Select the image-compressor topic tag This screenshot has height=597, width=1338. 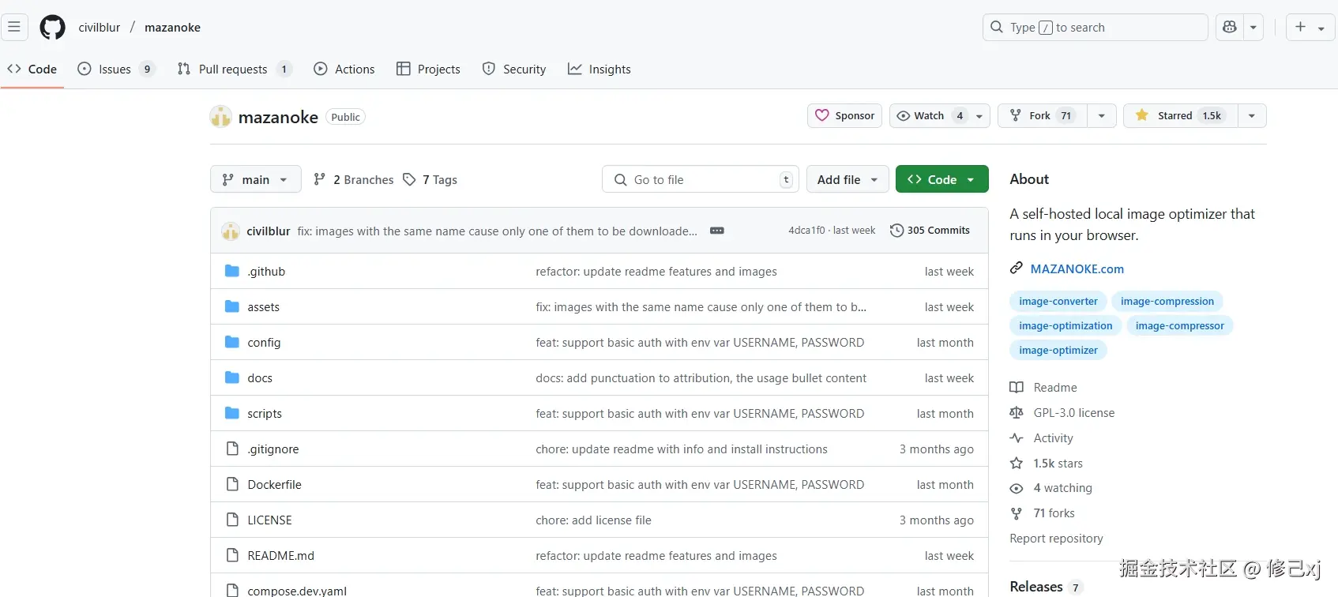point(1179,325)
